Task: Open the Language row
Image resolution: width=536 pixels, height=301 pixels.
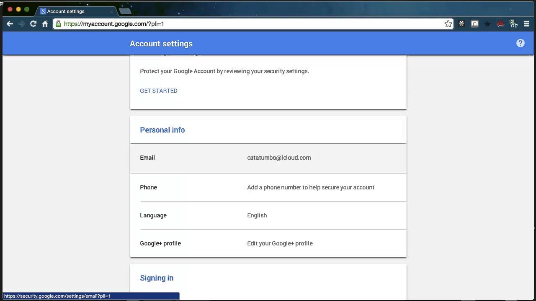Action: point(268,215)
